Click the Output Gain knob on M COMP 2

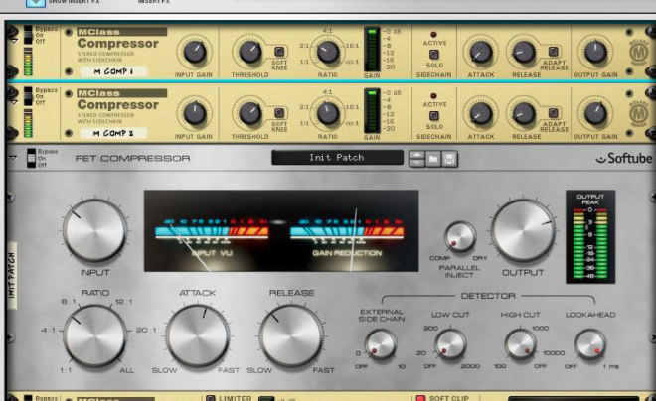pos(595,113)
